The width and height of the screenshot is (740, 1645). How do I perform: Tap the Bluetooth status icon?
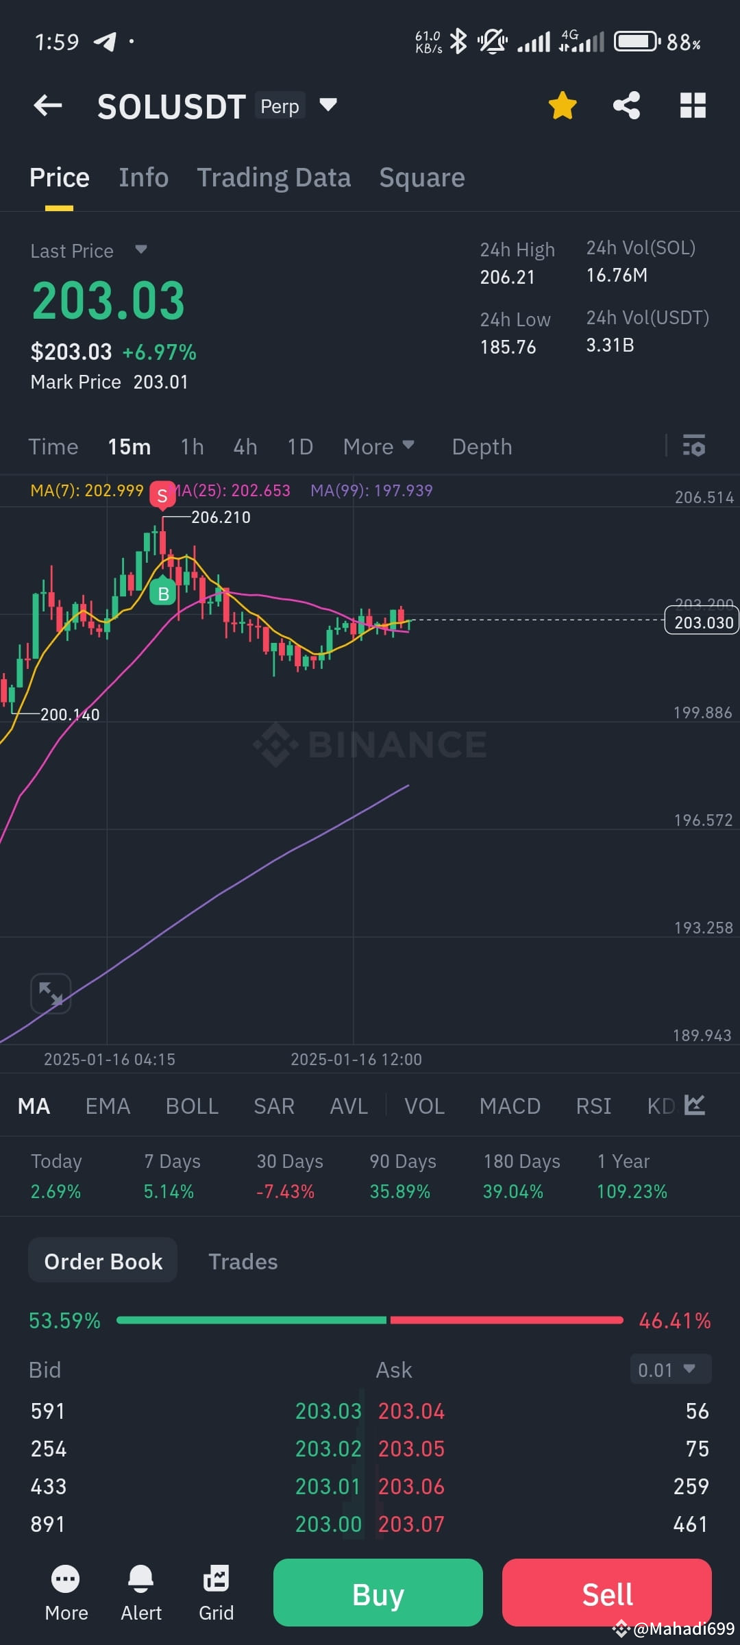(x=458, y=42)
